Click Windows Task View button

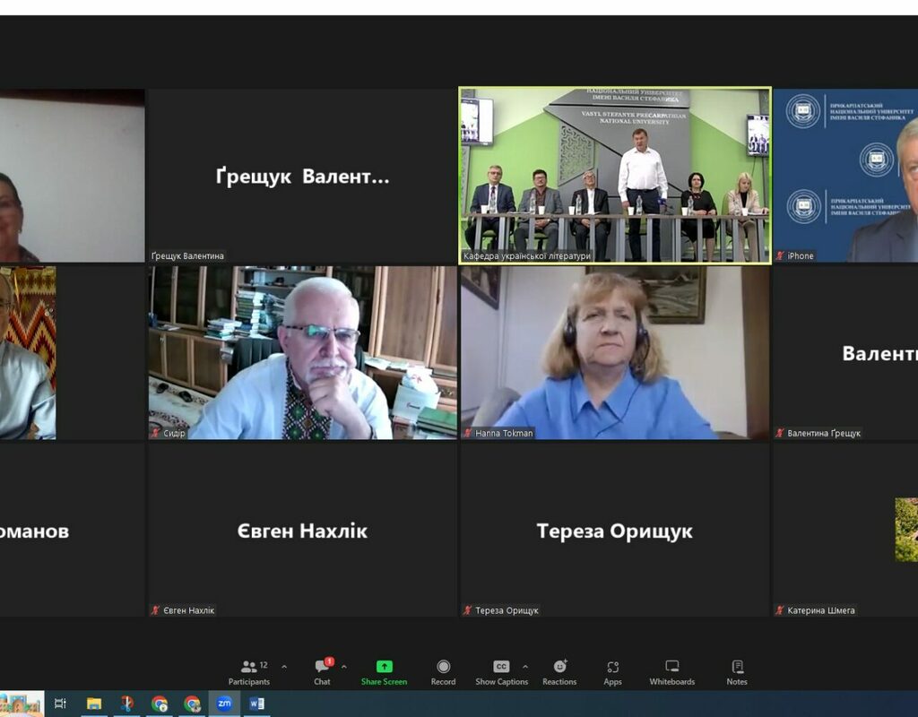pos(61,704)
